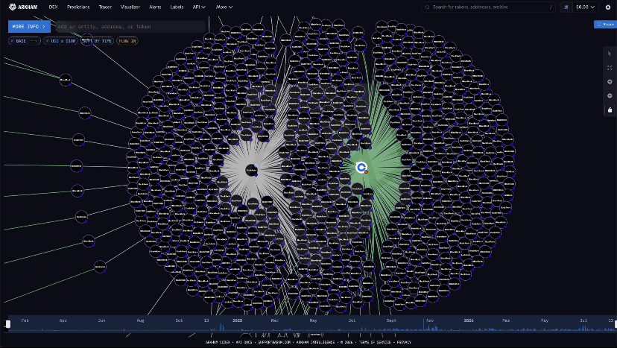This screenshot has height=348, width=617.
Task: Open the Labels page
Action: [177, 7]
